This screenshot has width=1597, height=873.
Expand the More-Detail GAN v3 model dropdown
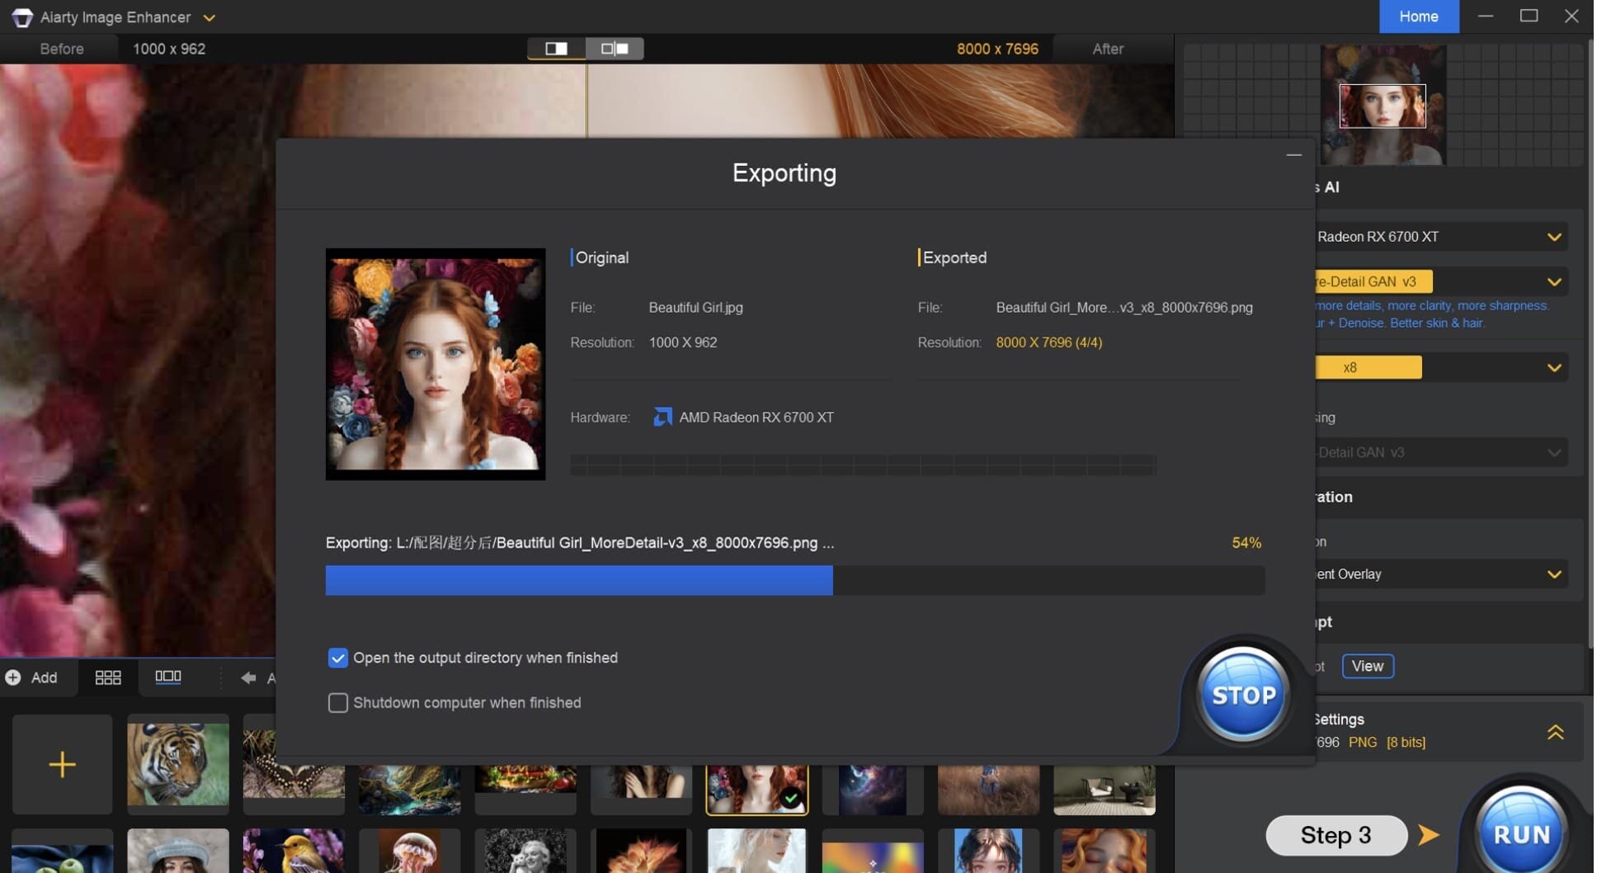click(x=1553, y=282)
